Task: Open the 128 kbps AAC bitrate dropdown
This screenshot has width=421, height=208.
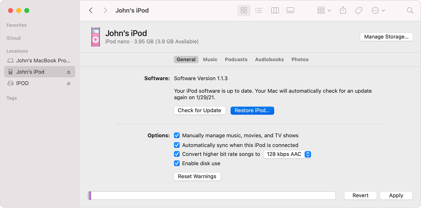Action: coord(287,154)
